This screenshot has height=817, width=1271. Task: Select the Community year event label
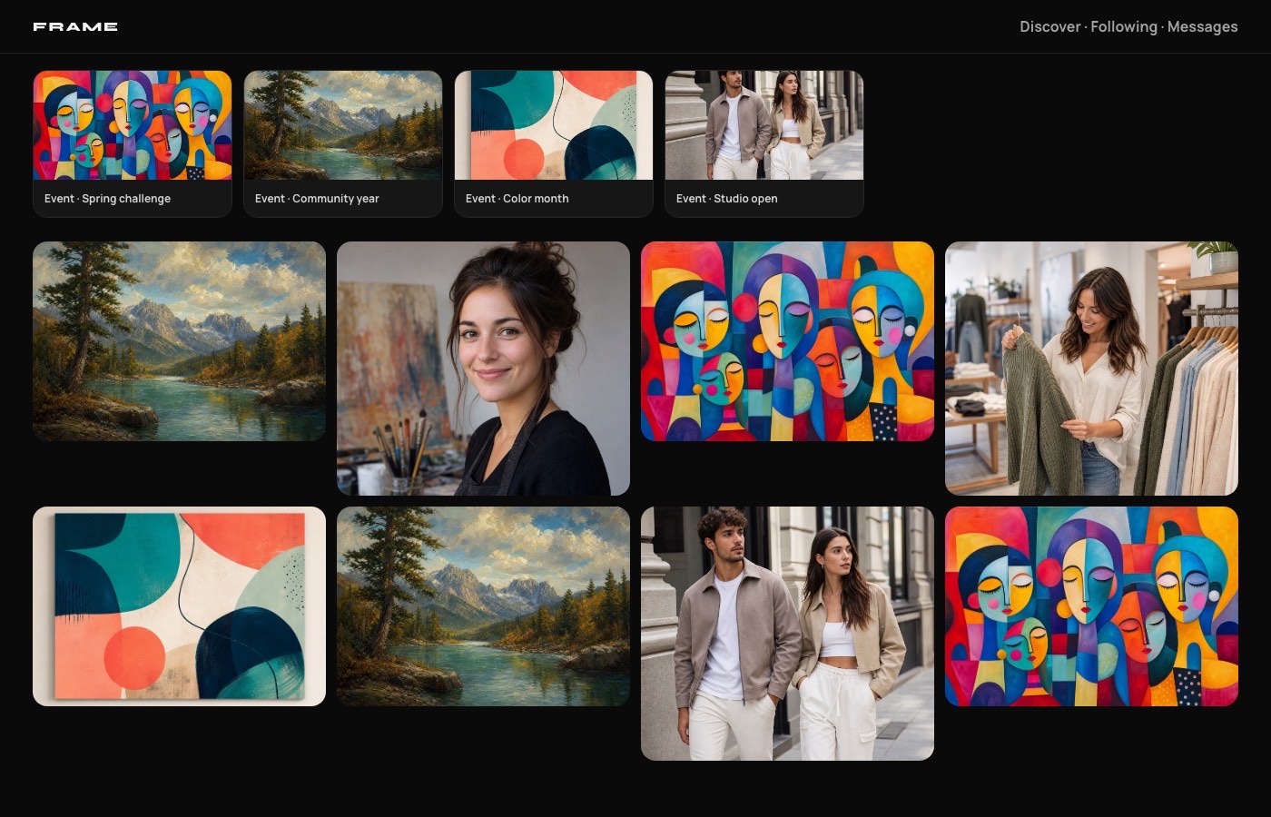[317, 199]
